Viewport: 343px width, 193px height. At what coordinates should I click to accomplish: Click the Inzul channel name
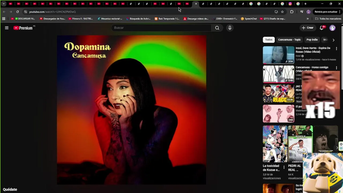point(298,56)
